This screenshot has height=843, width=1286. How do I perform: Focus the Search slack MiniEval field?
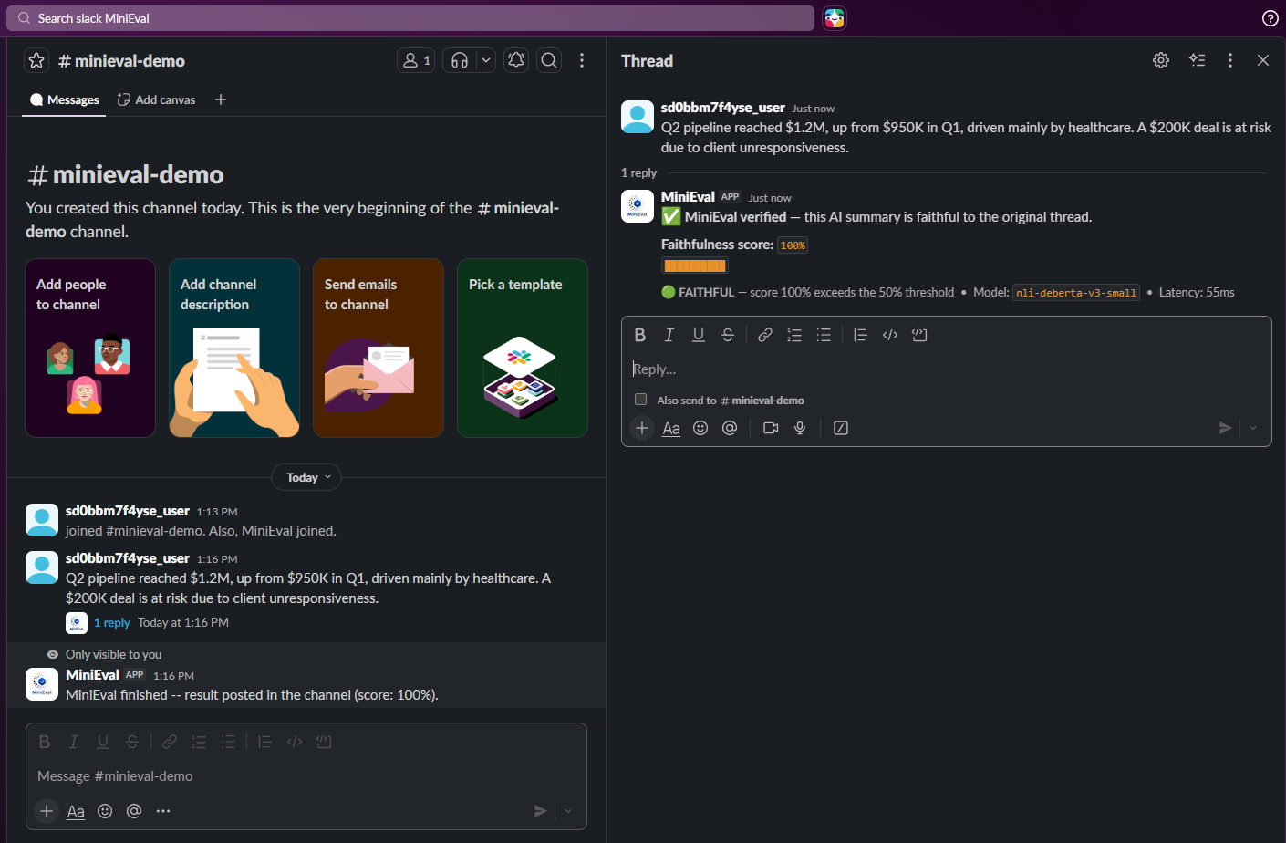(x=410, y=18)
